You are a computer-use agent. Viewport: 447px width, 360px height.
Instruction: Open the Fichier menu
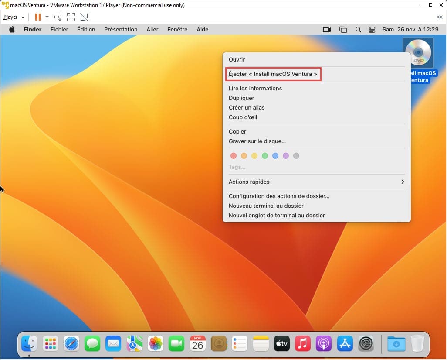[x=59, y=30]
